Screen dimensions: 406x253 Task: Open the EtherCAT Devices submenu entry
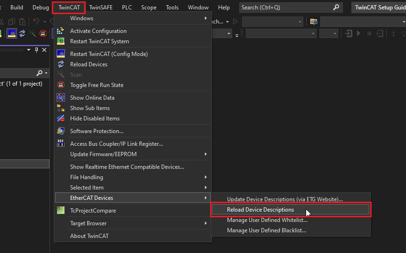tap(133, 198)
